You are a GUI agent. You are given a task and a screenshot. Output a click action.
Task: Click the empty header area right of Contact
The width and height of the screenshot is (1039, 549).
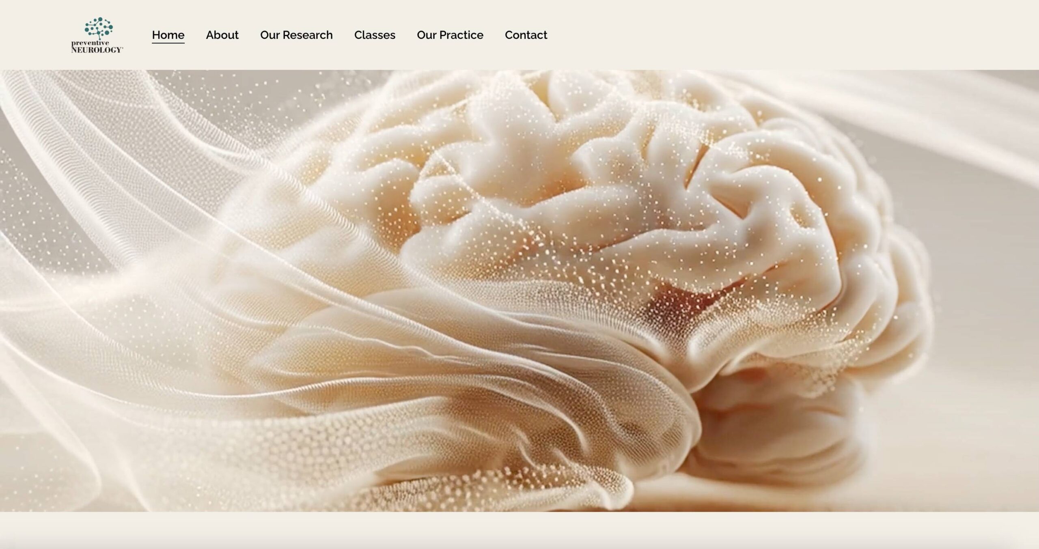pos(771,35)
